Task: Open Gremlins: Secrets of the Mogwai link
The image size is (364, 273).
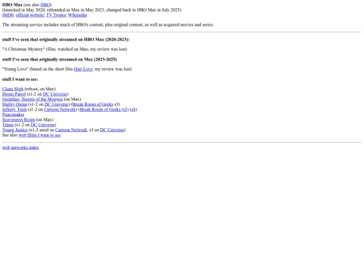Action: point(32,99)
